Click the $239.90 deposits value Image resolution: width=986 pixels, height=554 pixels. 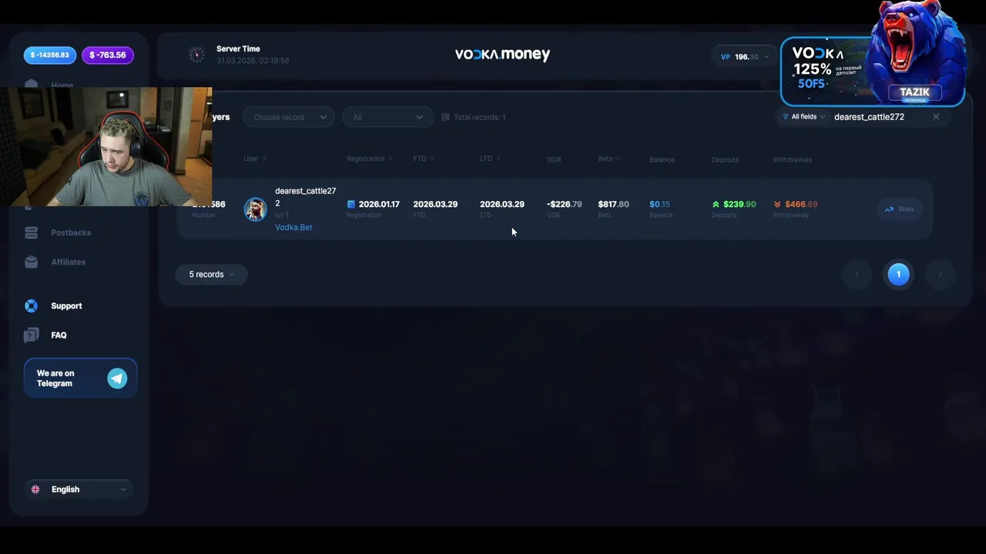(x=739, y=204)
